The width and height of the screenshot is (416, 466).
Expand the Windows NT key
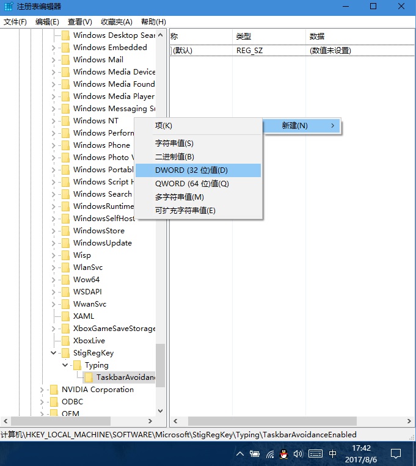53,121
